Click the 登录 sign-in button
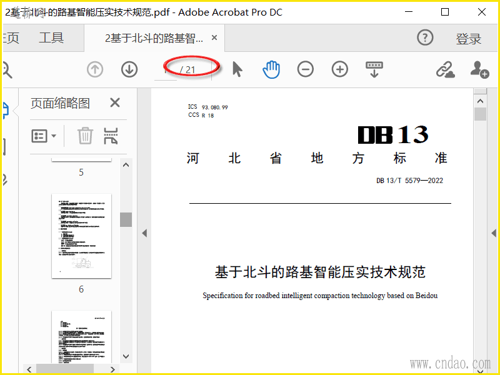 click(x=468, y=39)
